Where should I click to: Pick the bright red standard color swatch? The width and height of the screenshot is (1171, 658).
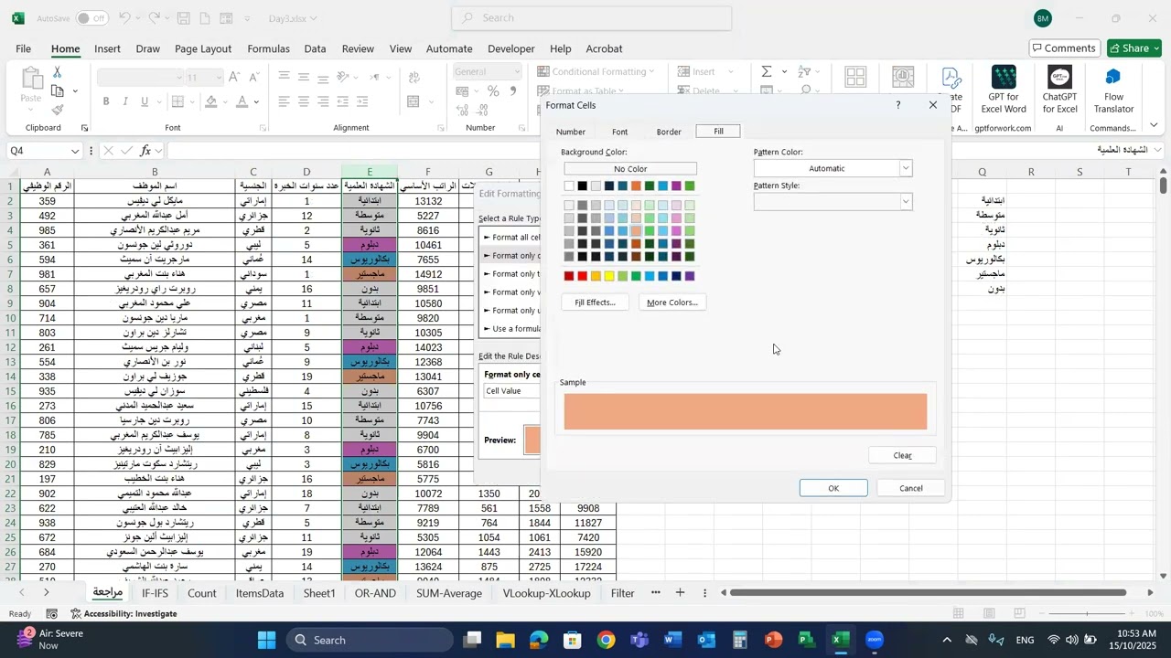(583, 276)
